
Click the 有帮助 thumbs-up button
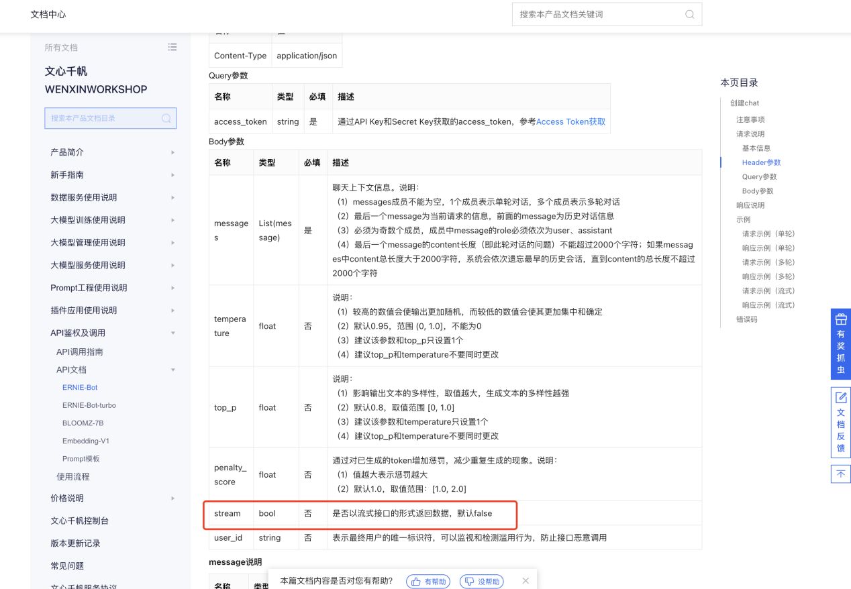tap(429, 582)
